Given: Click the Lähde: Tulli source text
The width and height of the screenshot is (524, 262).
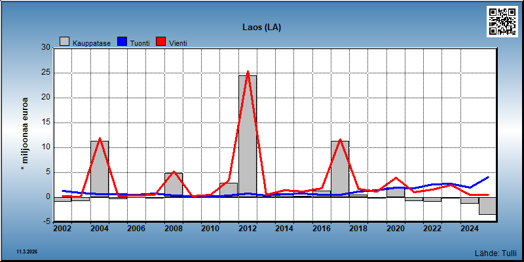Looking at the screenshot, I should click(495, 253).
